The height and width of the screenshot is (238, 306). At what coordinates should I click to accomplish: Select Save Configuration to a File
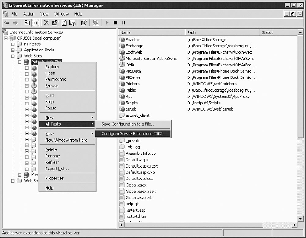(x=128, y=124)
